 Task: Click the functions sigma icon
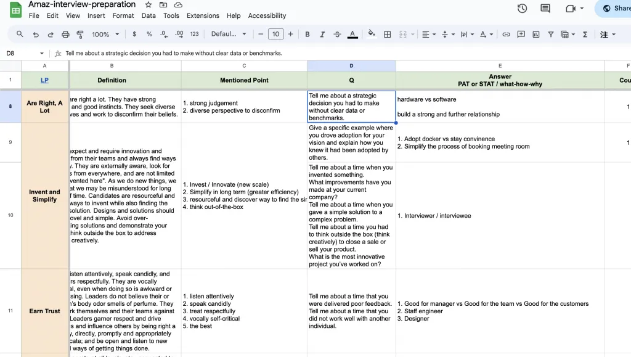(585, 35)
